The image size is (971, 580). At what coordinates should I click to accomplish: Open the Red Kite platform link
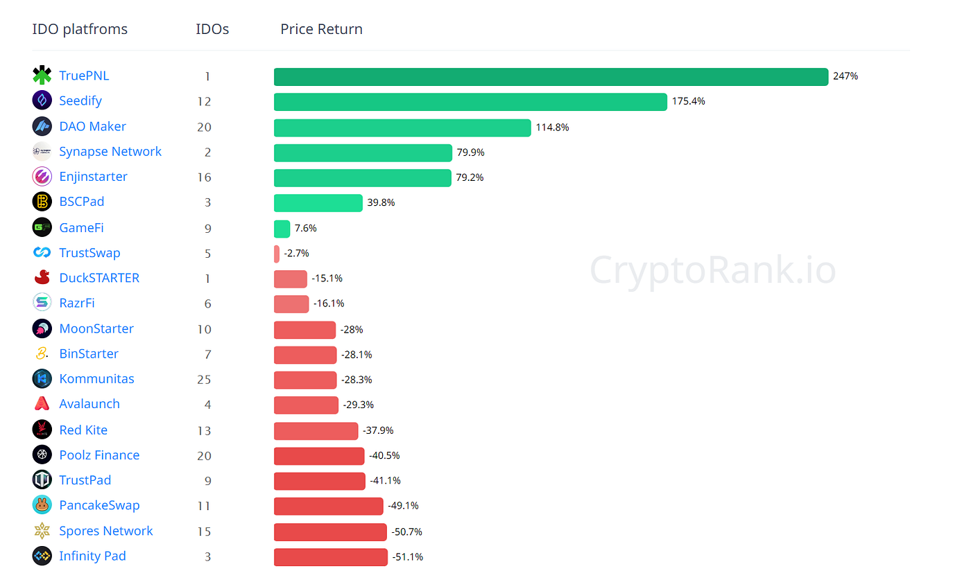[83, 430]
